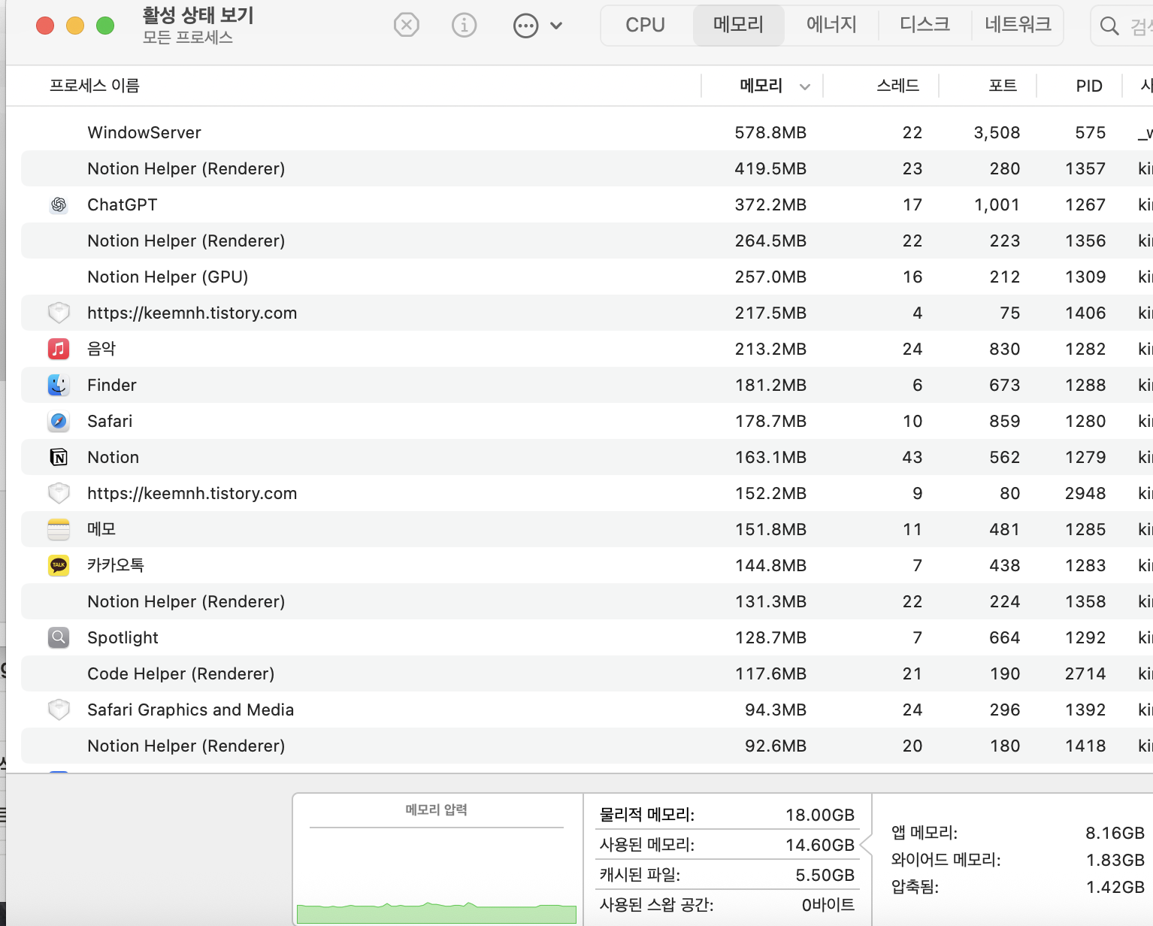
Task: Click in the search field
Action: point(1124,26)
